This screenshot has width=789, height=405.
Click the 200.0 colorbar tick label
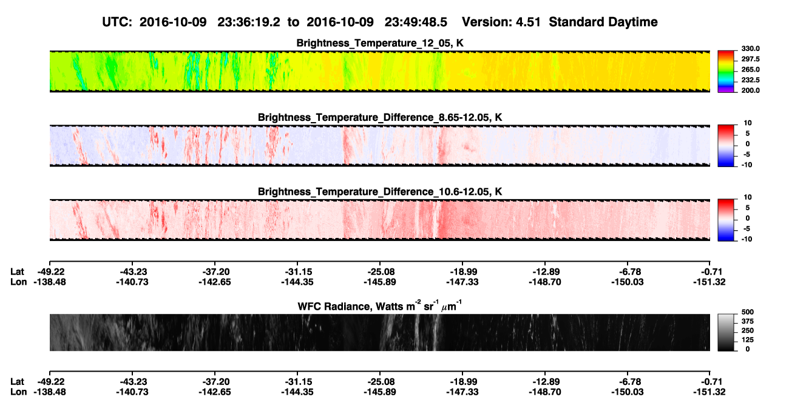click(750, 90)
